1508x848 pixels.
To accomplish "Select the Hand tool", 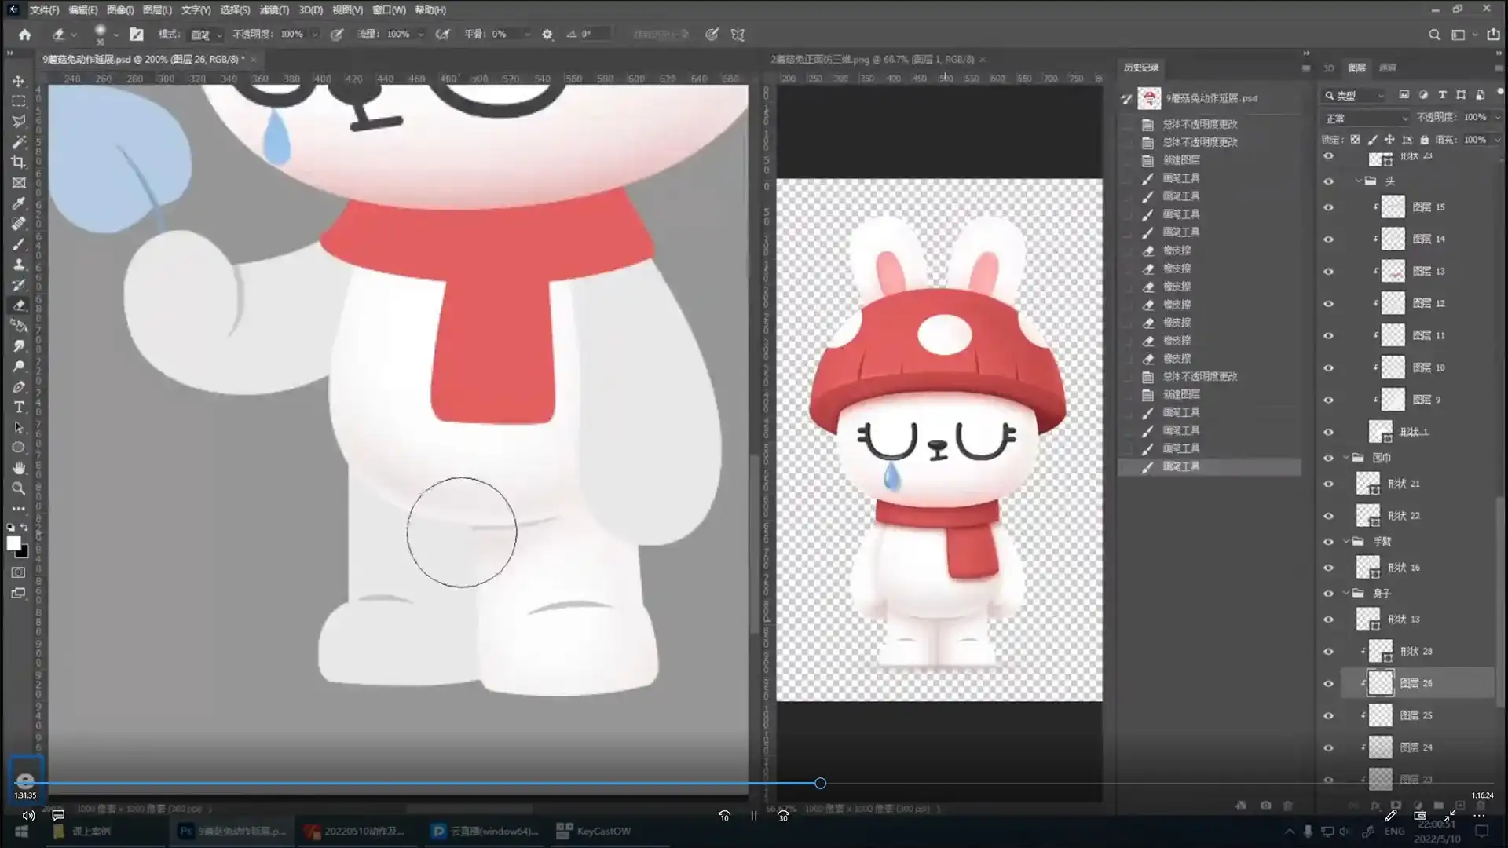I will click(18, 468).
